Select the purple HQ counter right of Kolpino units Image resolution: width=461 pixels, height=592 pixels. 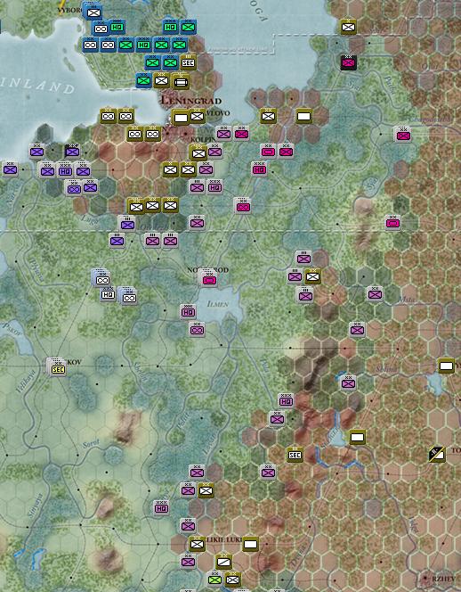[x=214, y=186]
